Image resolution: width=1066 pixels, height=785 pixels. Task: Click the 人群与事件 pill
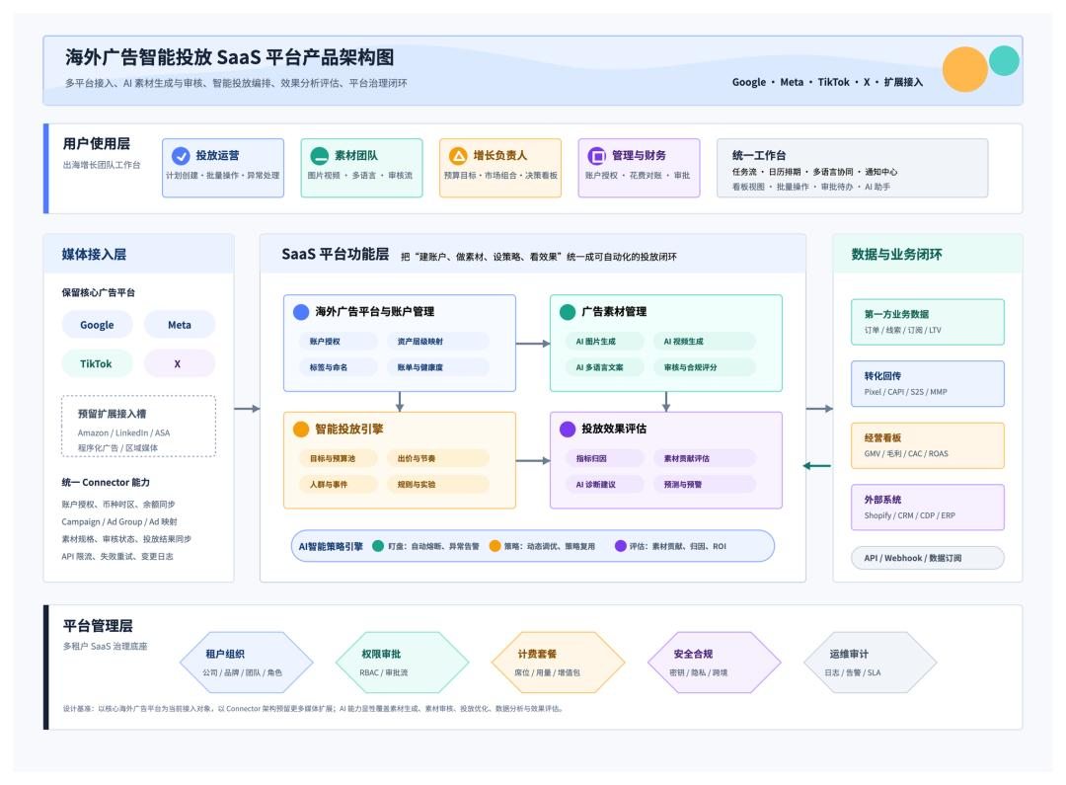[x=339, y=485]
